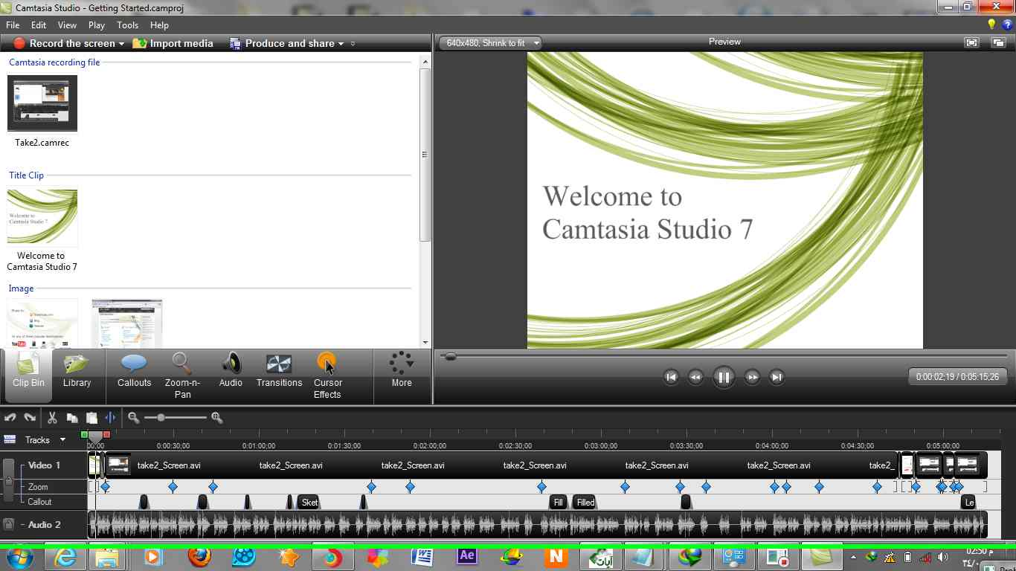Open the Help menu
The width and height of the screenshot is (1016, 571).
click(x=159, y=25)
